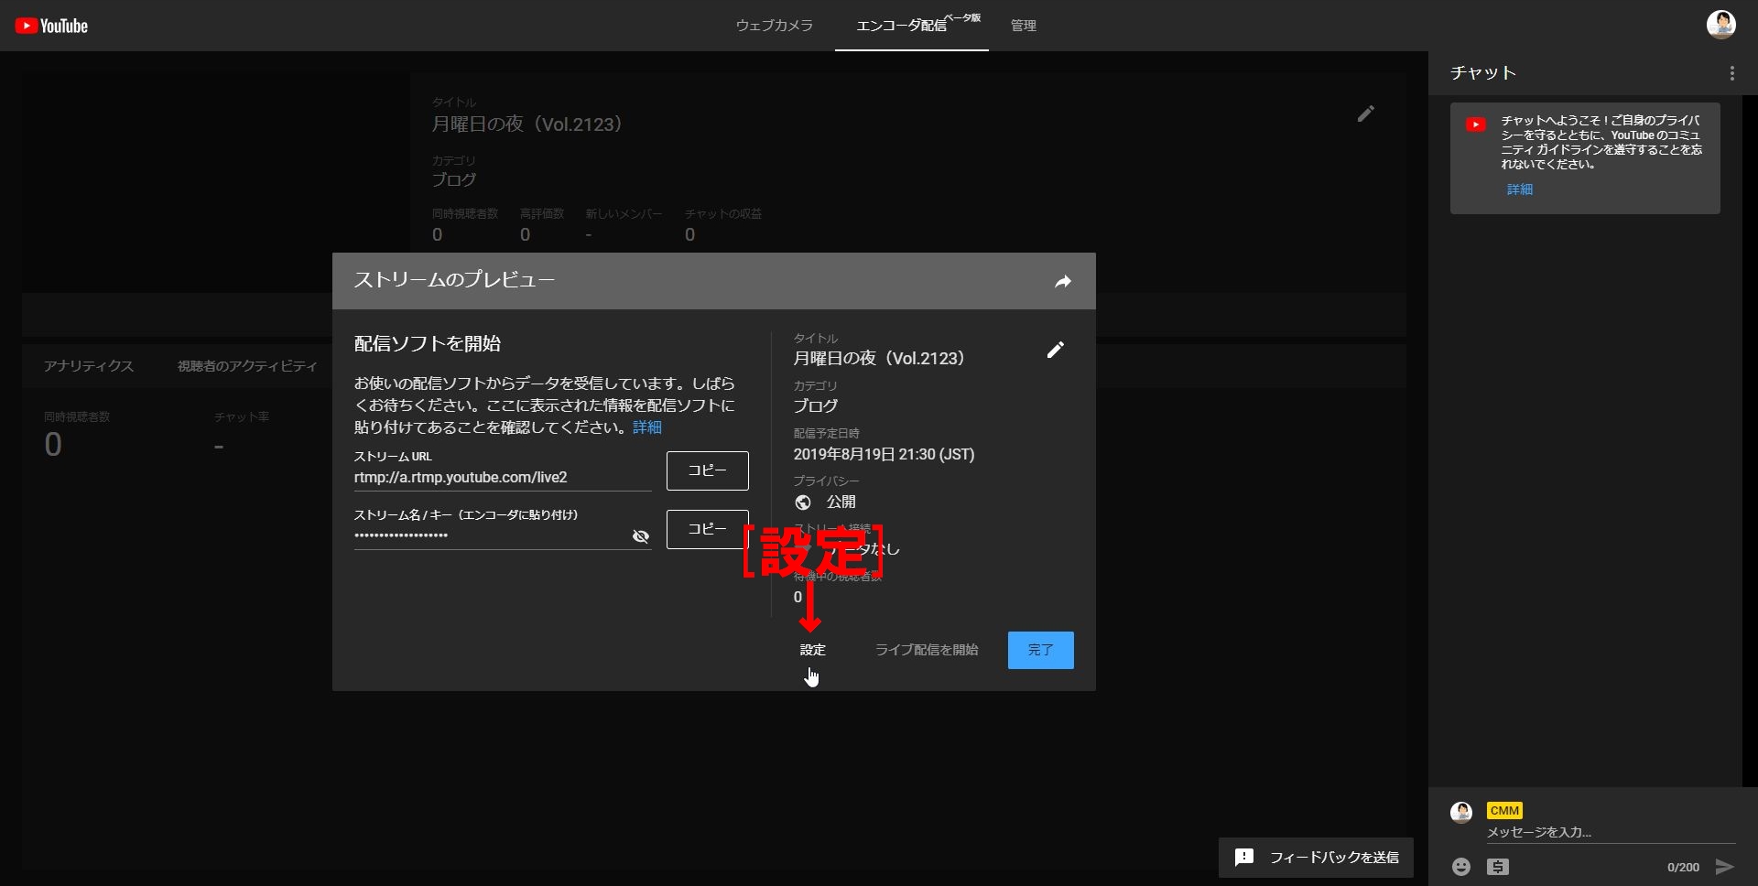1758x886 pixels.
Task: Click the blue 完了 button
Action: 1041,650
